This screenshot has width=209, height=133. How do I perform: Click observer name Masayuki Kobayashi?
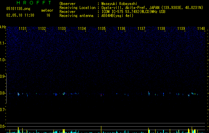click(119, 4)
